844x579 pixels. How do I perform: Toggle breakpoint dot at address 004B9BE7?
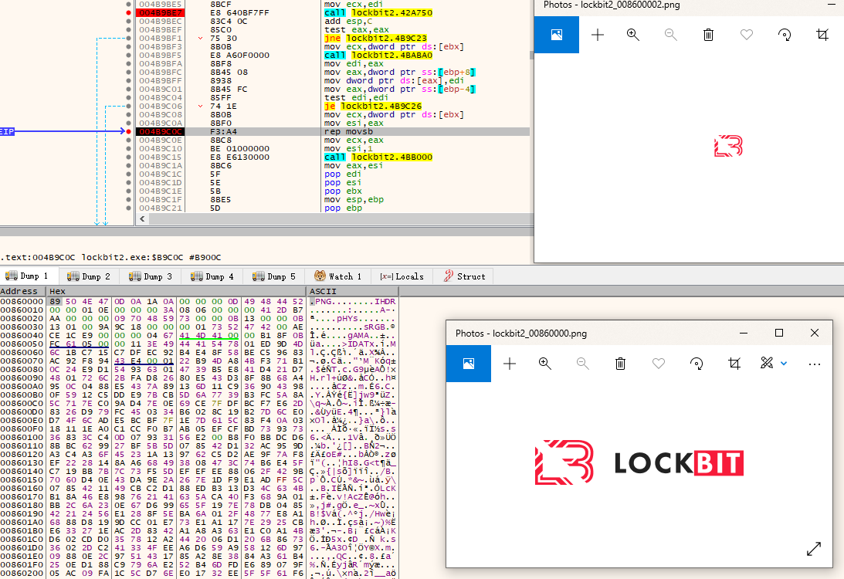point(129,13)
